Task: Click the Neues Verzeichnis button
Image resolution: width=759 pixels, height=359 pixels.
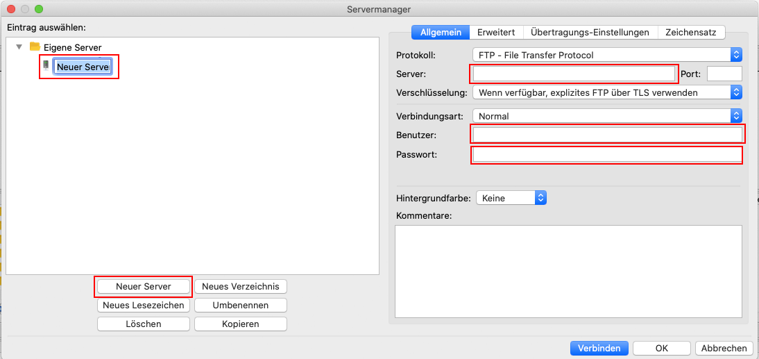Action: pyautogui.click(x=241, y=286)
